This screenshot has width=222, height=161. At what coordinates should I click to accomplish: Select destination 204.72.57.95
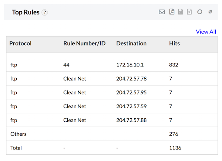tap(131, 92)
